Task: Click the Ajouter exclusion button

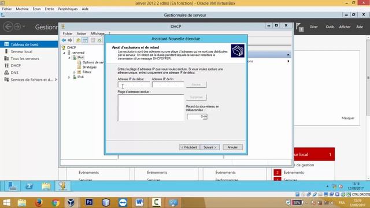Action: click(x=196, y=84)
